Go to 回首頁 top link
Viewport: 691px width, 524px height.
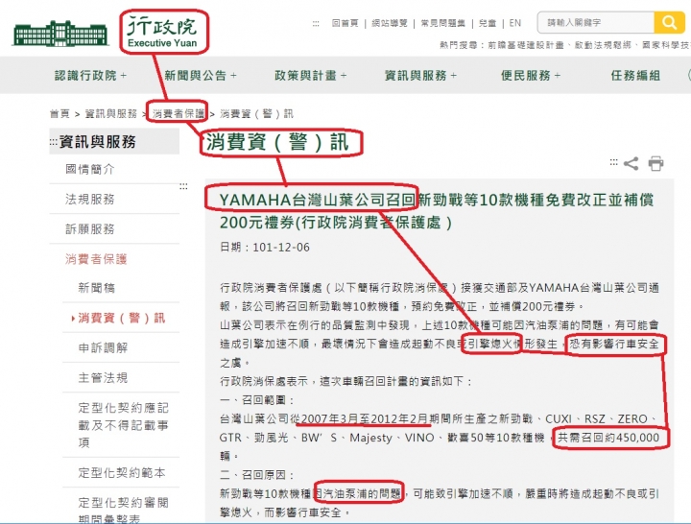pos(345,23)
